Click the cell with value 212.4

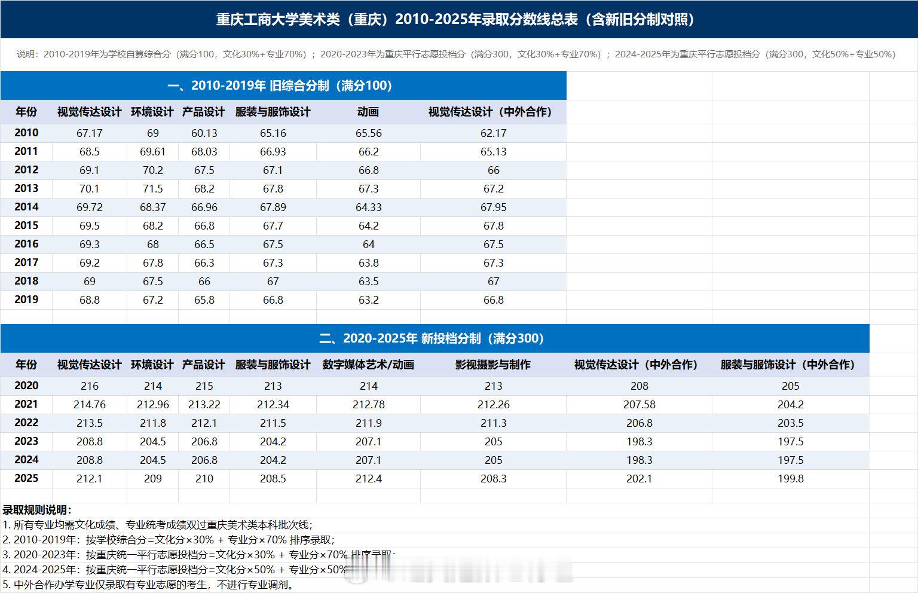click(x=369, y=479)
